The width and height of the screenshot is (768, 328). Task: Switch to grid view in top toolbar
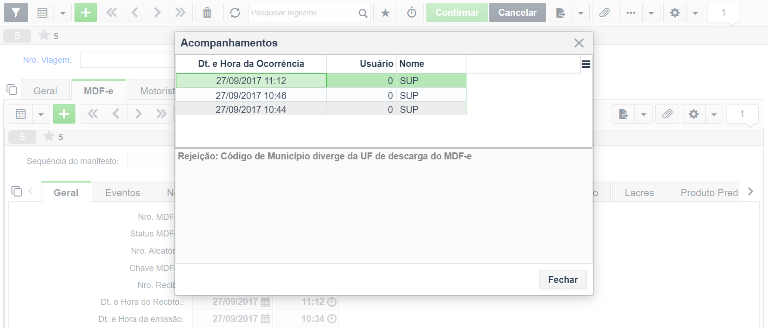point(42,13)
